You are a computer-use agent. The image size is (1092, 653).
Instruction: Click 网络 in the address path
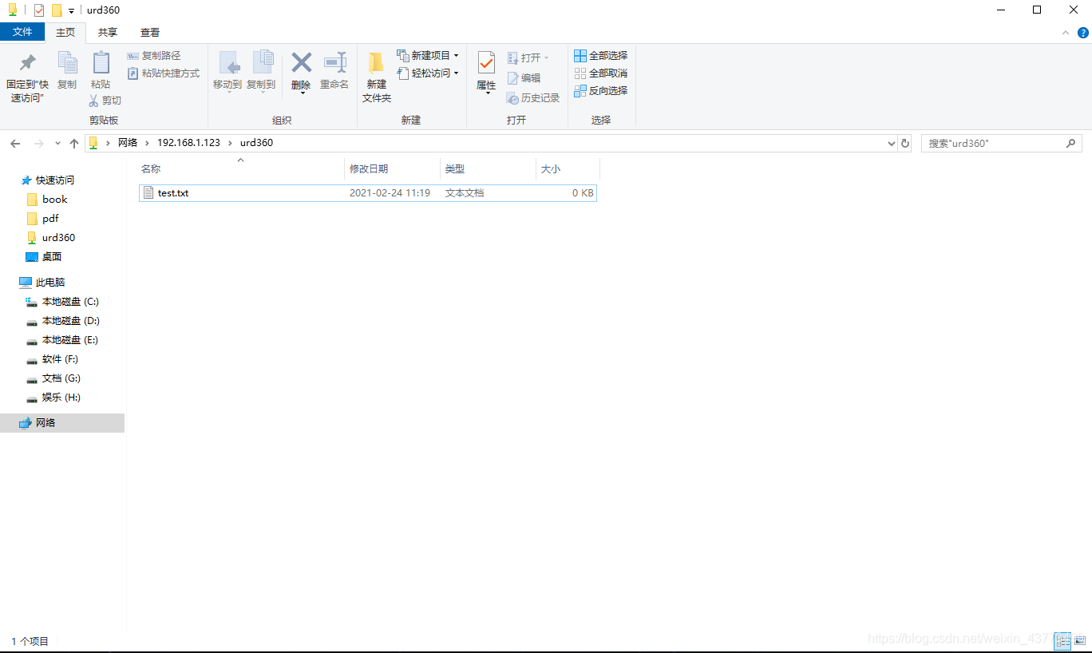pos(128,143)
